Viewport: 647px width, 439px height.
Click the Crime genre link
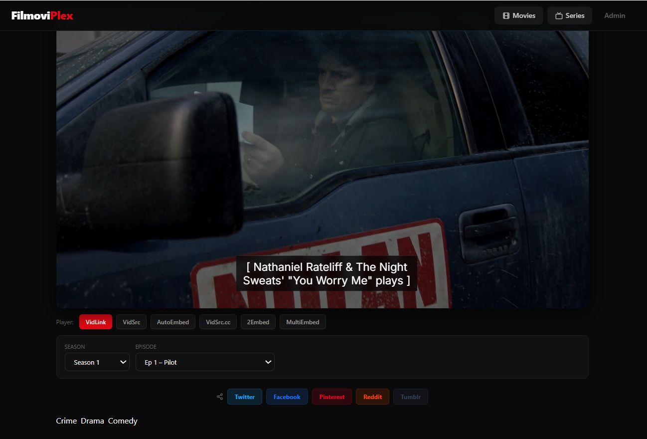point(66,421)
